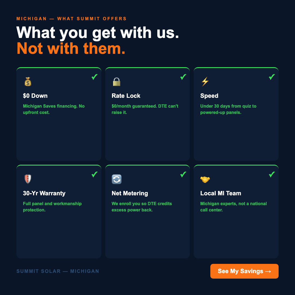This screenshot has height=295, width=295.
Task: Click the lightning bolt Speed icon
Action: click(205, 82)
